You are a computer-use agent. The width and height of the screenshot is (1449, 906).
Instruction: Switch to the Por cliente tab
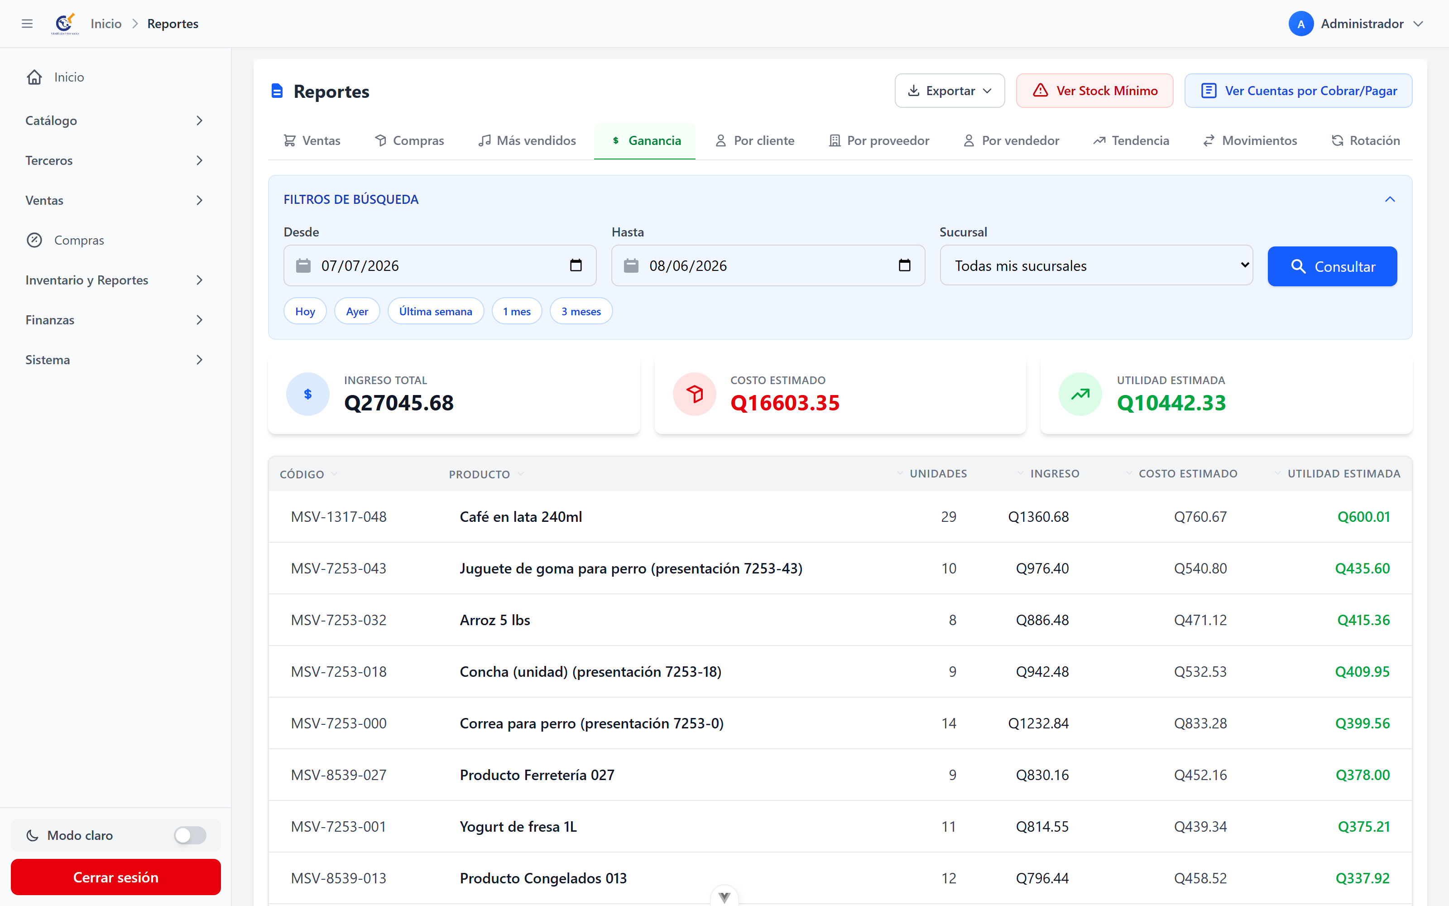(754, 141)
